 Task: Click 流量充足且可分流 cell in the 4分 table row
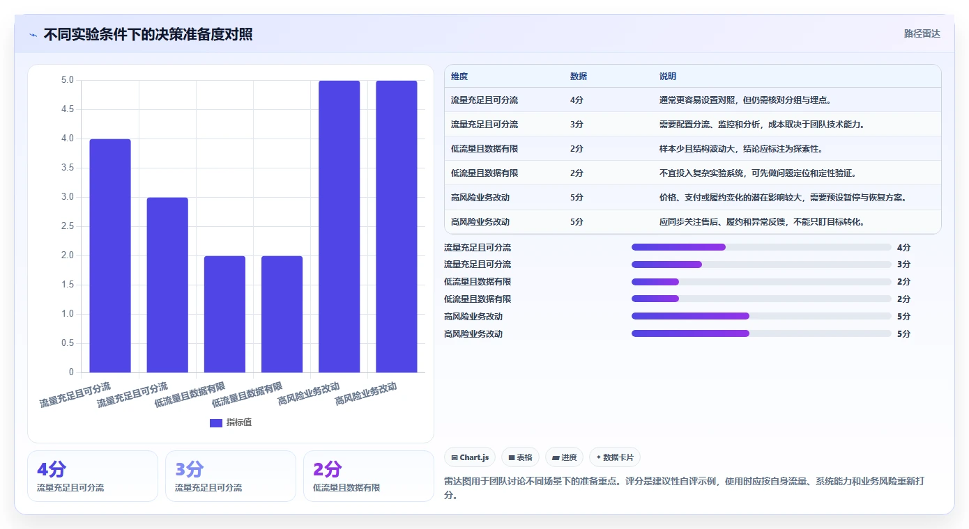click(x=484, y=100)
